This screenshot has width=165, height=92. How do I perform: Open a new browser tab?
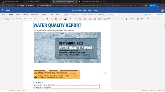pyautogui.click(x=105, y=2)
